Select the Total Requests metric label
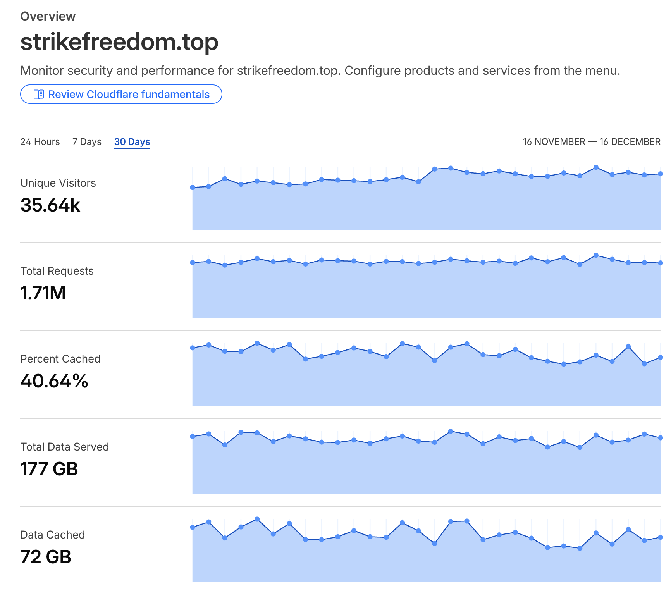The width and height of the screenshot is (671, 592). (x=57, y=271)
